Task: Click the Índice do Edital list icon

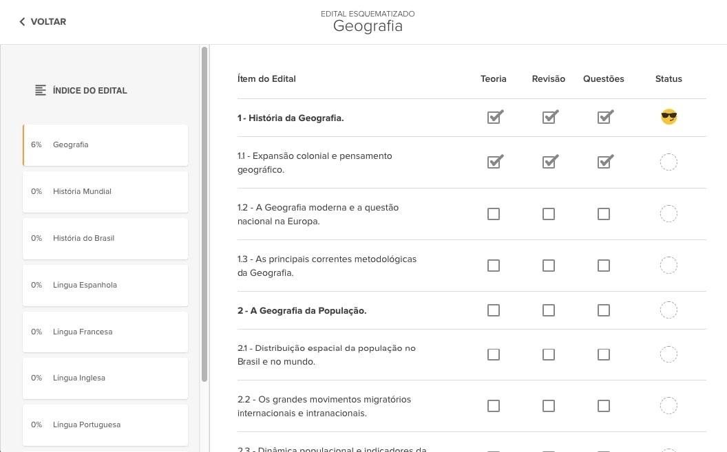Action: (41, 90)
